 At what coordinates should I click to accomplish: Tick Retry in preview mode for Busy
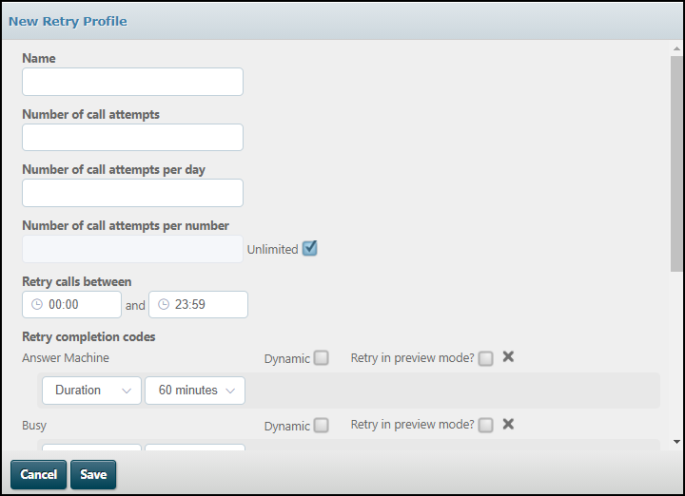486,426
